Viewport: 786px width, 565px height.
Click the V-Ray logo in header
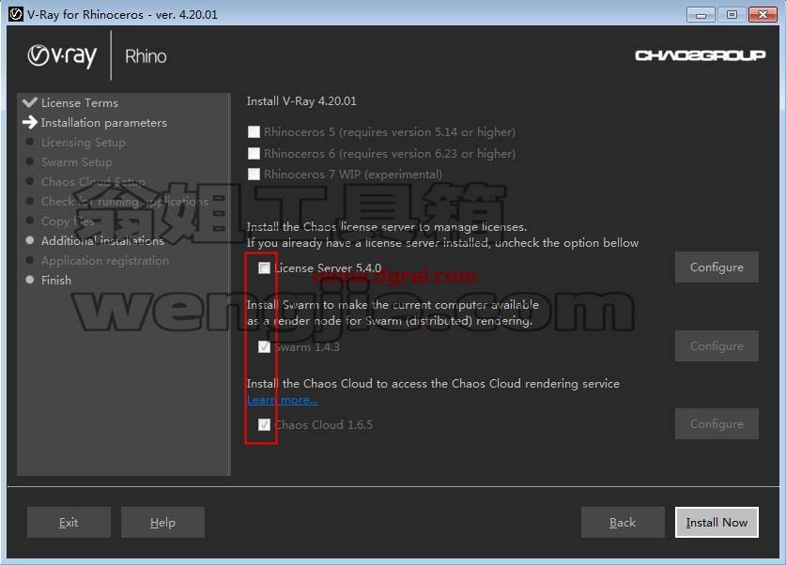62,55
